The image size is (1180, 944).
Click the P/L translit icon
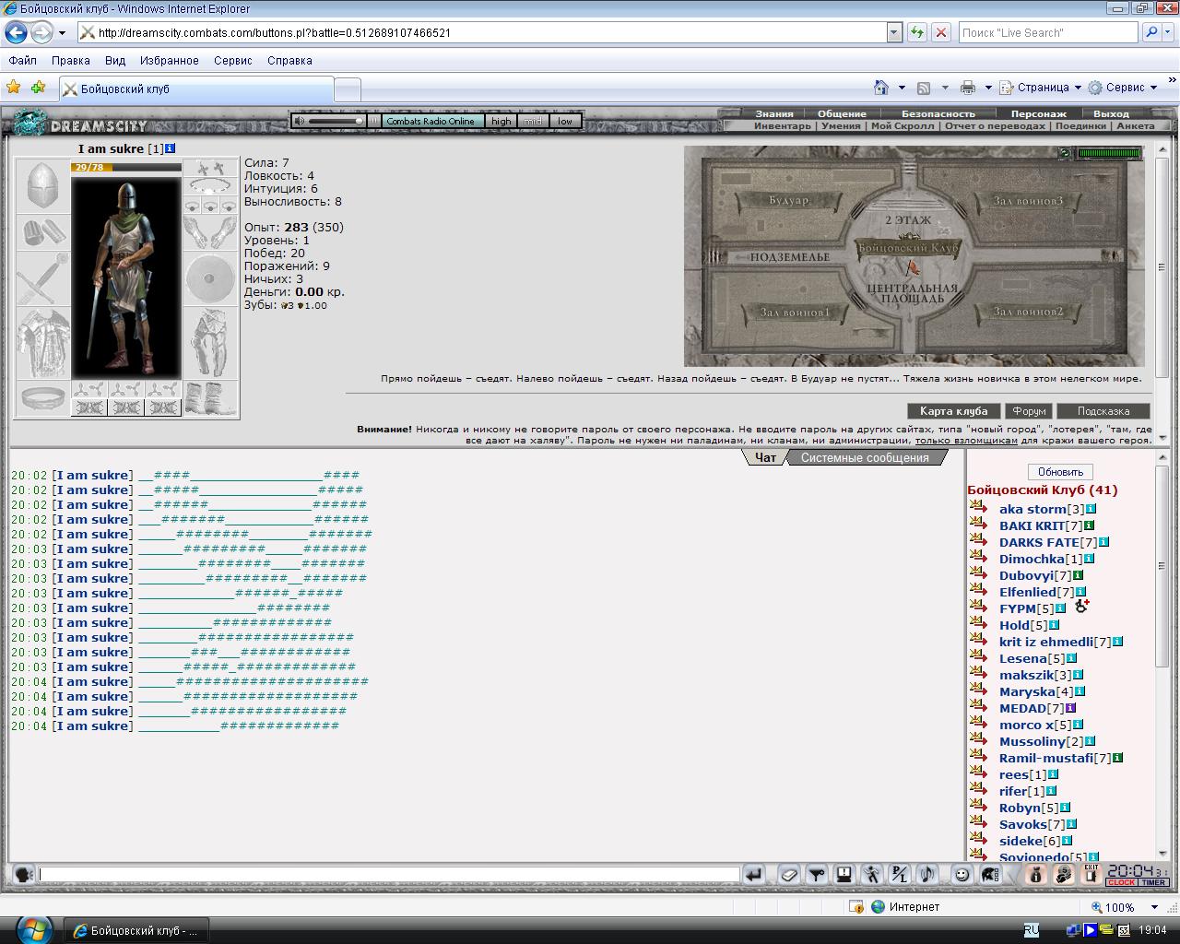[x=900, y=875]
